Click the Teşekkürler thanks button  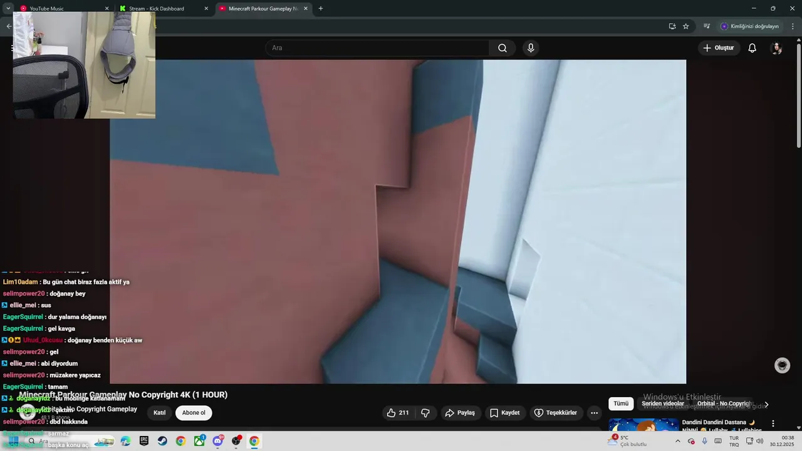(x=555, y=413)
